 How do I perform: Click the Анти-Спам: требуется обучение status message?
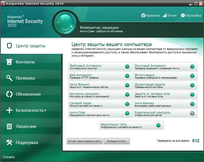pyautogui.click(x=101, y=31)
